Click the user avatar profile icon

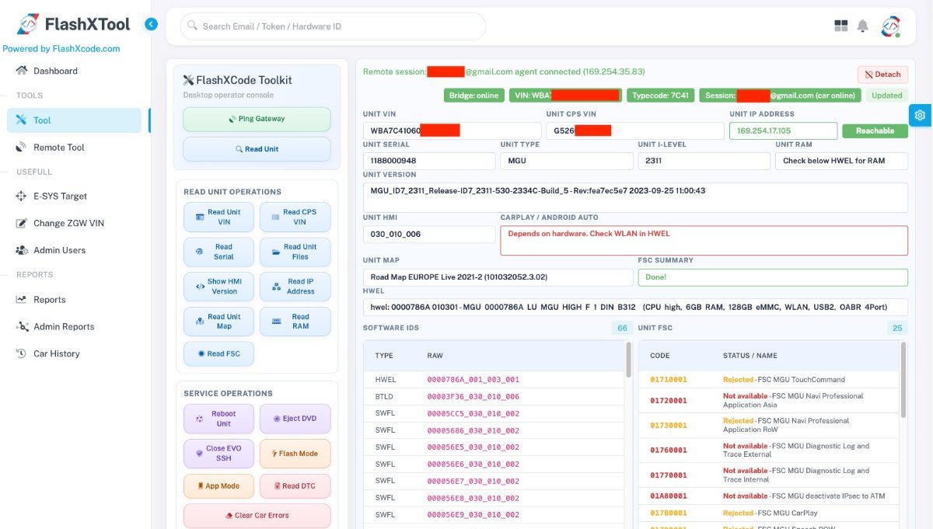pos(890,26)
